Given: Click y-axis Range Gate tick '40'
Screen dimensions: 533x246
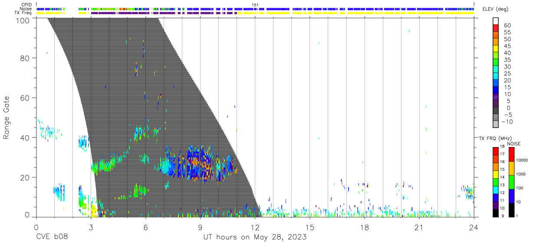Looking at the screenshot, I should (25, 138).
